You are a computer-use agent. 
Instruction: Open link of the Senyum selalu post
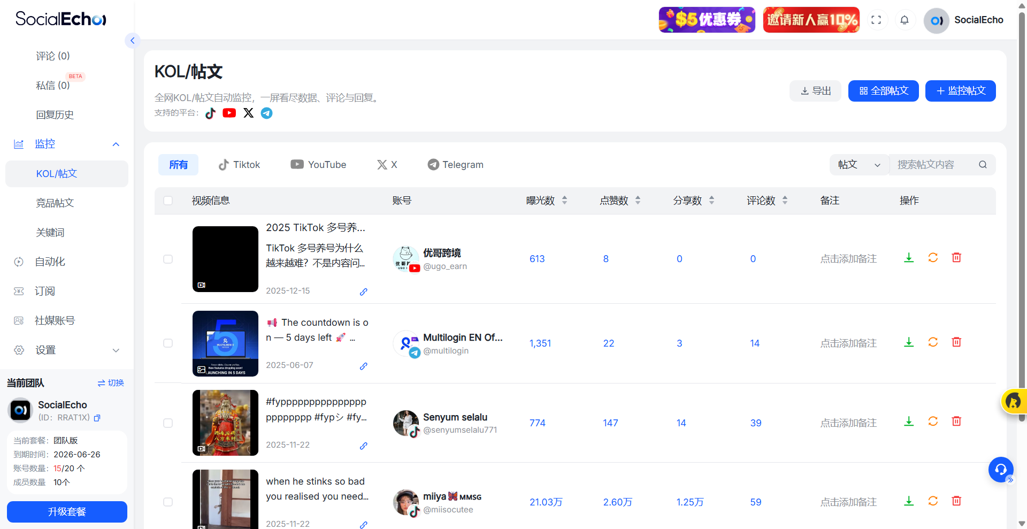(x=364, y=446)
